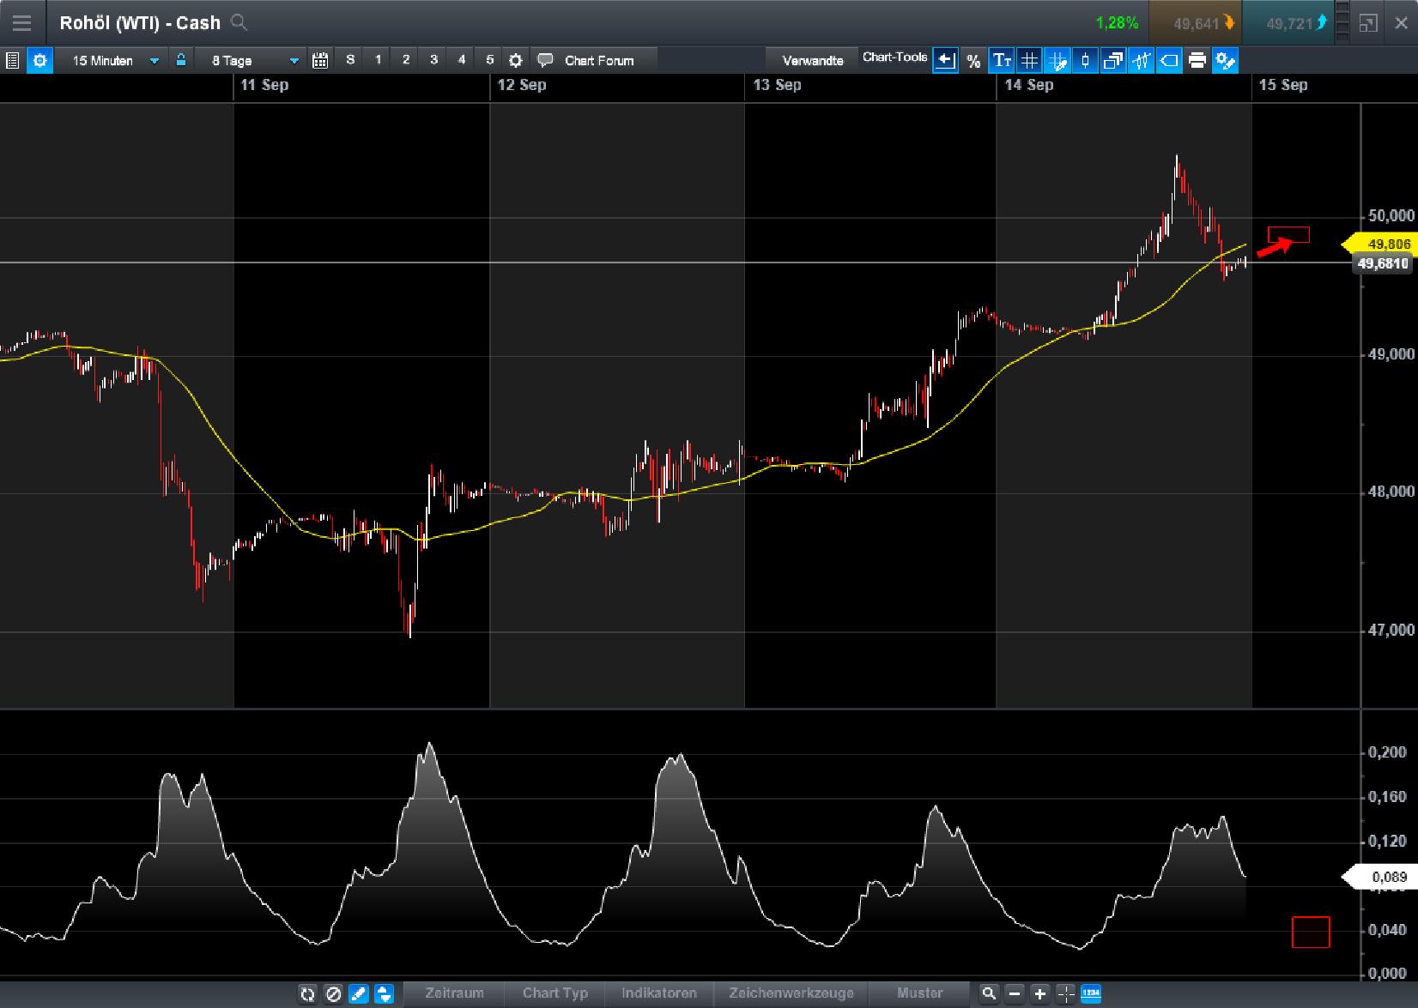Toggle the lock icon next to 15 Minuten

pos(181,60)
